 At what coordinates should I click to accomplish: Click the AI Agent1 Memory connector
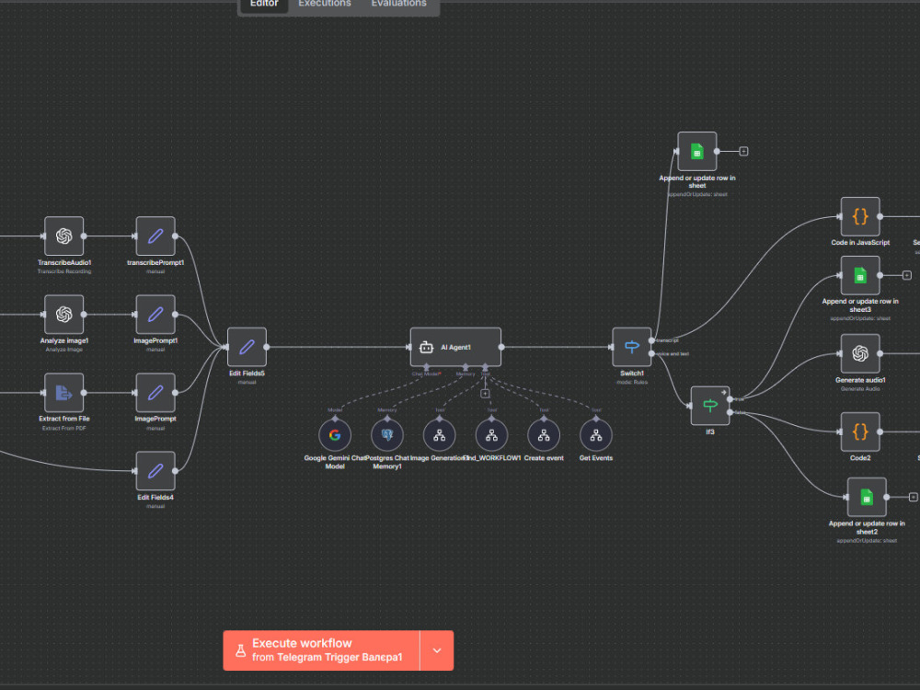click(466, 367)
